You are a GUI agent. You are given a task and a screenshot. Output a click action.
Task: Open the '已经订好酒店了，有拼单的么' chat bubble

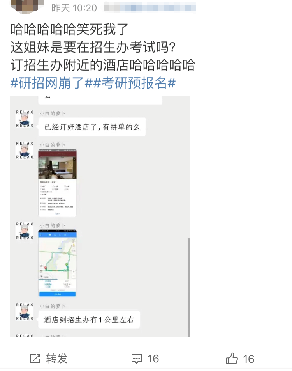pyautogui.click(x=92, y=127)
